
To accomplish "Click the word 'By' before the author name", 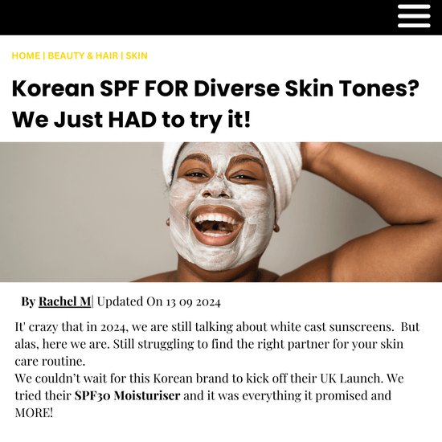I will [28, 301].
